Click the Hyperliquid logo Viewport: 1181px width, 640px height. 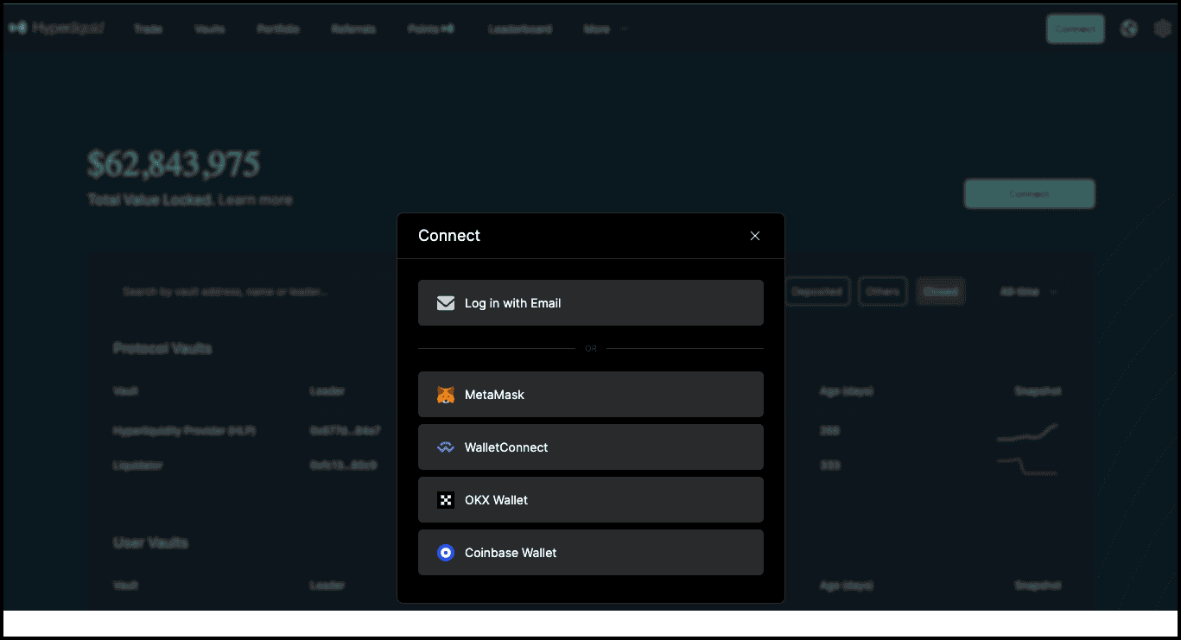[x=56, y=29]
